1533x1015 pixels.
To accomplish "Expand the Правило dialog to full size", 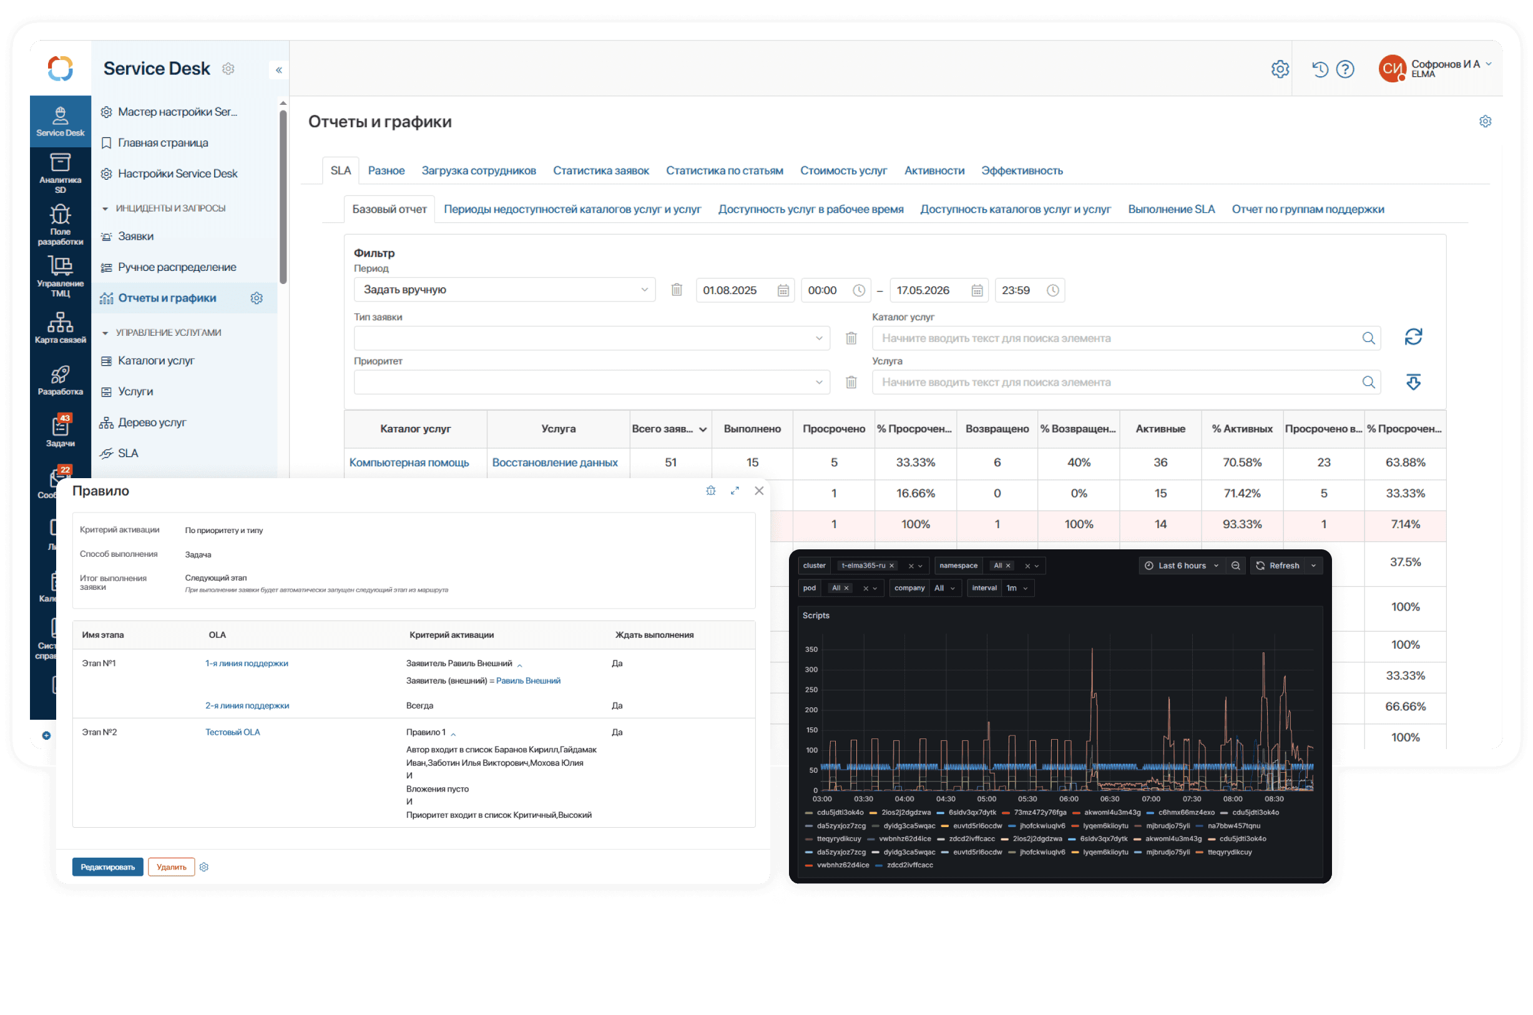I will (x=735, y=491).
